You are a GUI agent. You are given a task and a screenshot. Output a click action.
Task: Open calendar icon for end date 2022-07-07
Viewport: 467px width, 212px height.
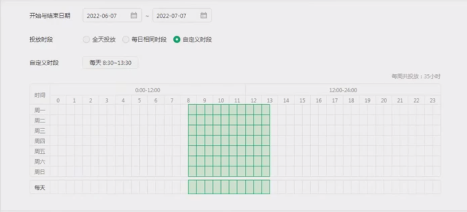point(203,16)
